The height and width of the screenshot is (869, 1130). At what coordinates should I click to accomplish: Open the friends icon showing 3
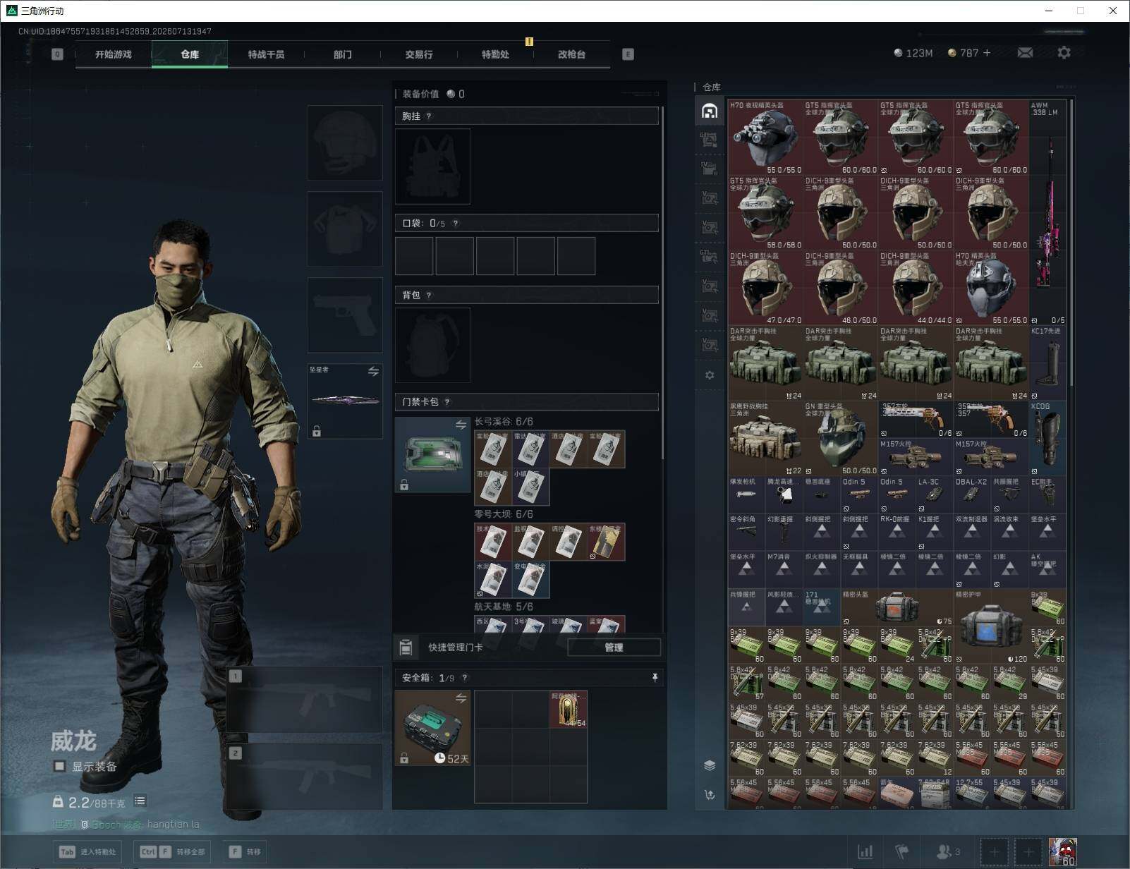[947, 852]
